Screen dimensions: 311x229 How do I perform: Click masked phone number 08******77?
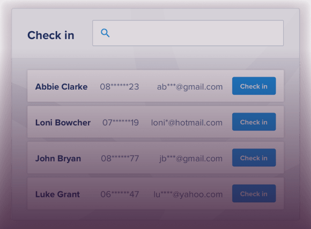coord(120,159)
